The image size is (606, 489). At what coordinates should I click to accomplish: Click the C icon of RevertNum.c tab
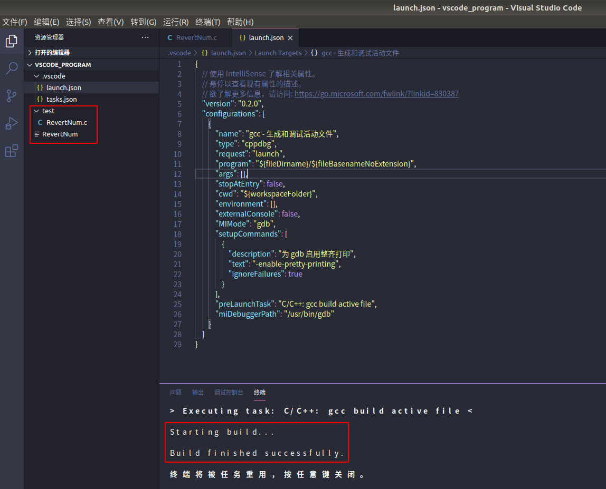click(170, 38)
